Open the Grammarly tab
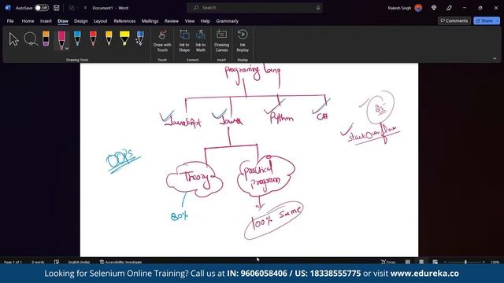504x283 pixels. [x=227, y=21]
